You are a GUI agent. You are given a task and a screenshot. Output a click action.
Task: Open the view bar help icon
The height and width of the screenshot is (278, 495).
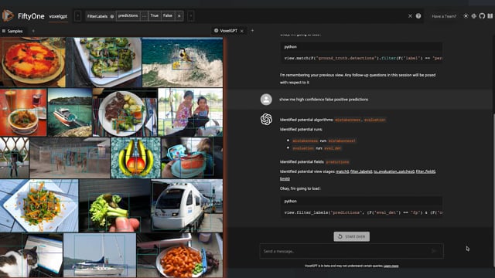coord(418,15)
